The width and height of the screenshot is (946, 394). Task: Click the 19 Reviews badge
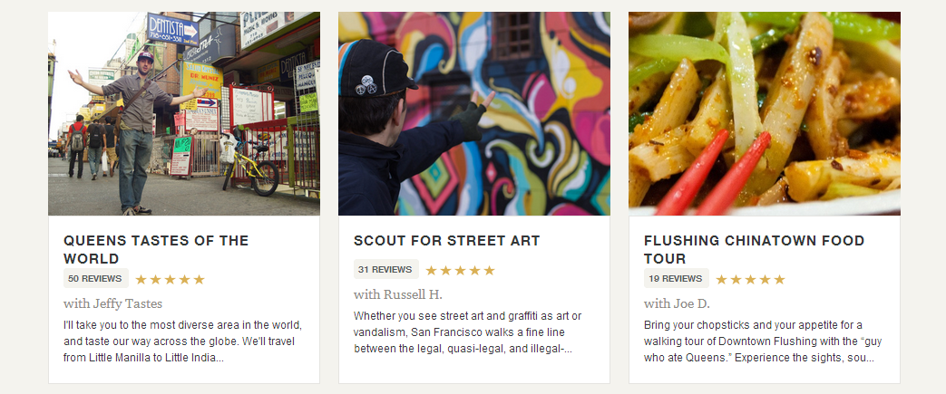676,279
